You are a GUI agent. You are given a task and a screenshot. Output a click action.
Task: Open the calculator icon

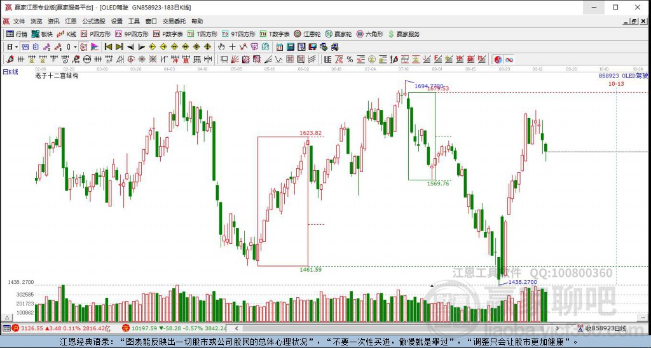[x=291, y=47]
